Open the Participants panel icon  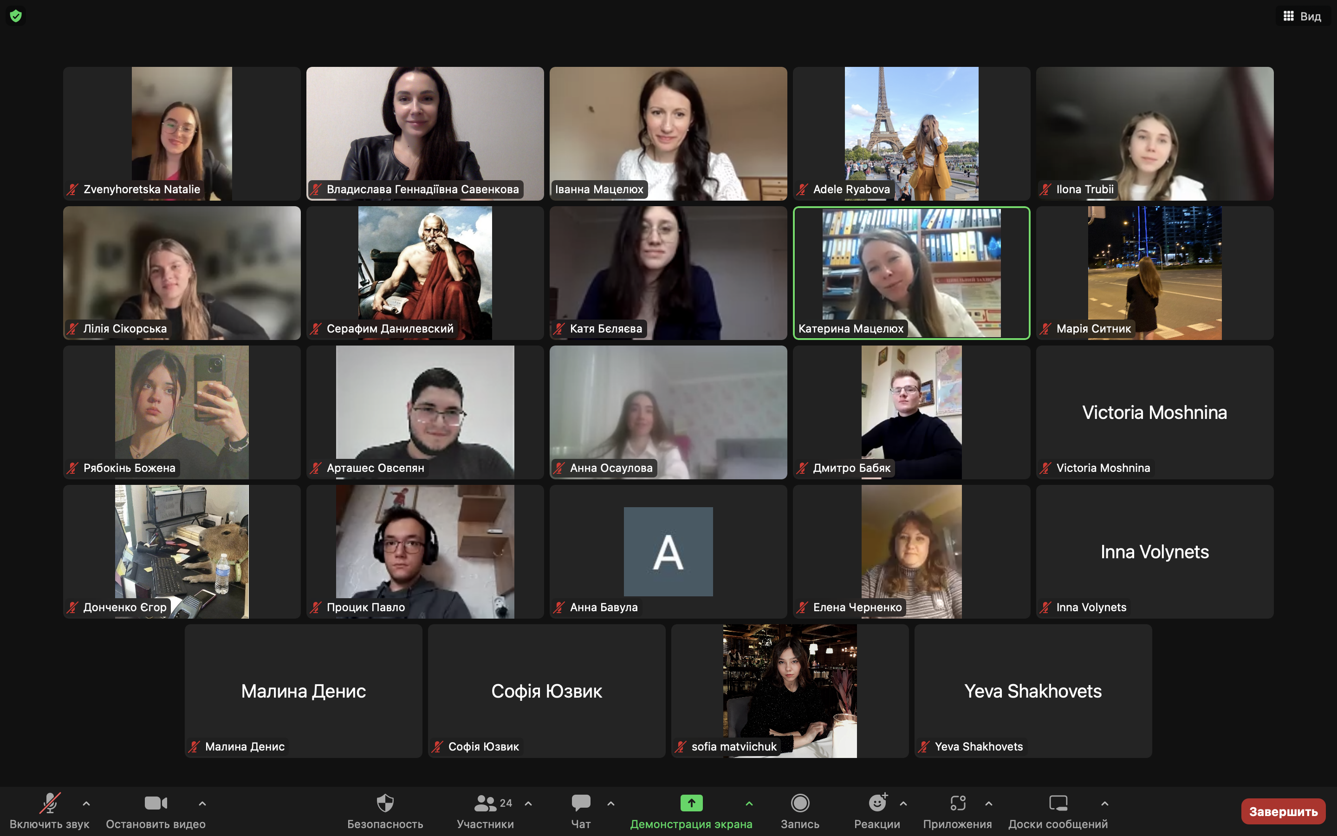tap(486, 803)
